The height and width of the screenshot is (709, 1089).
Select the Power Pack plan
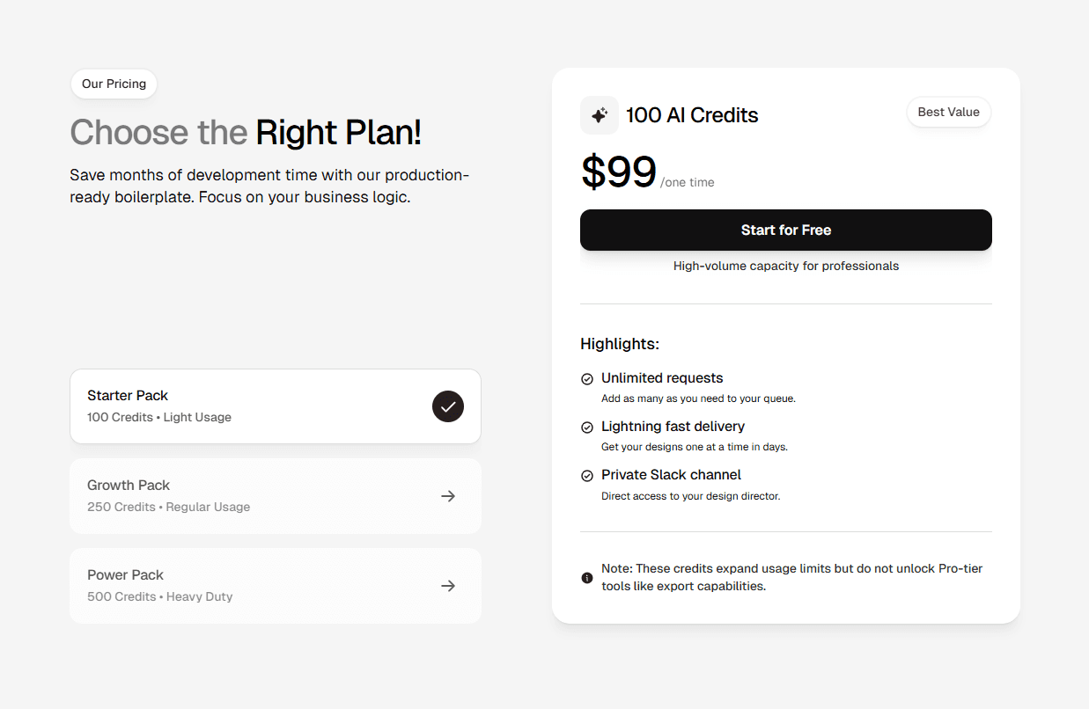[x=275, y=585]
